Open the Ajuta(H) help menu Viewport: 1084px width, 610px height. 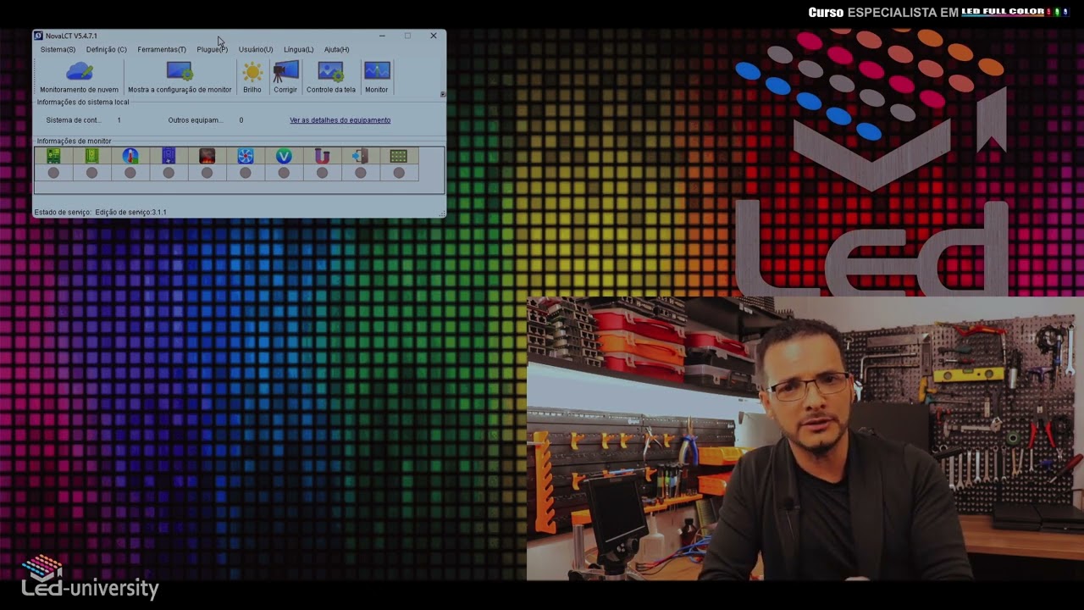tap(336, 50)
